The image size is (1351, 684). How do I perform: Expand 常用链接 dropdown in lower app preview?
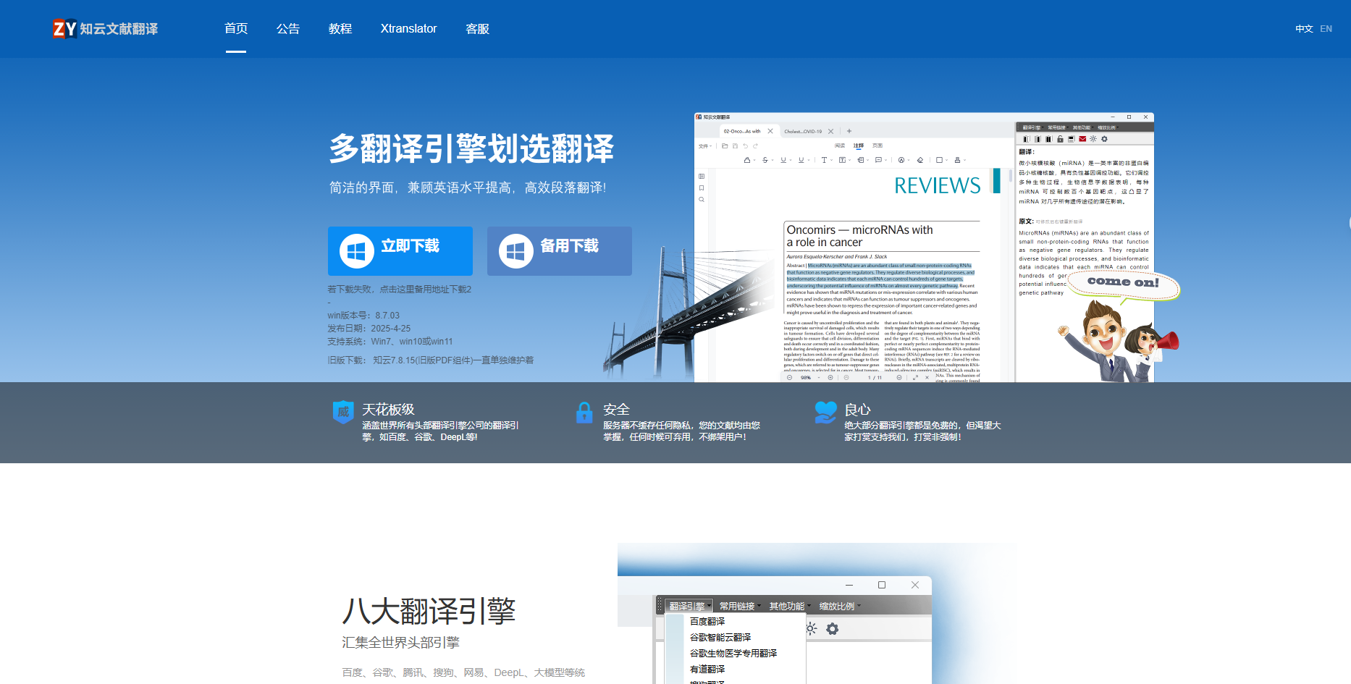coord(740,606)
